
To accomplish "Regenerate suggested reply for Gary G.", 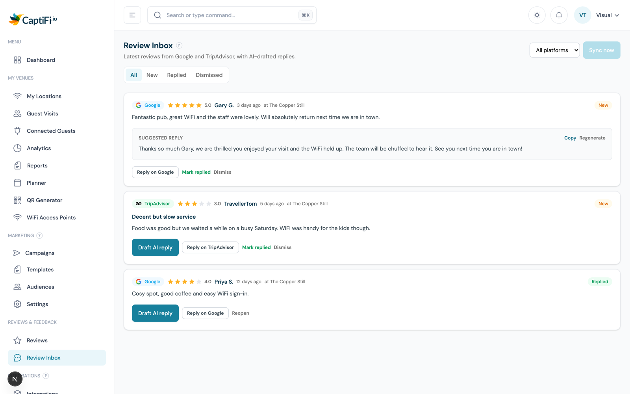I will click(592, 138).
